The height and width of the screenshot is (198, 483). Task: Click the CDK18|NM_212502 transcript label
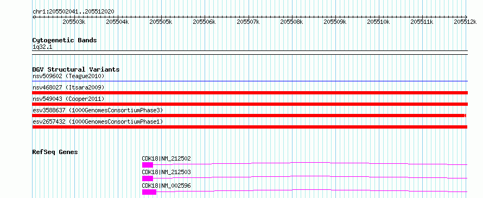(x=167, y=158)
